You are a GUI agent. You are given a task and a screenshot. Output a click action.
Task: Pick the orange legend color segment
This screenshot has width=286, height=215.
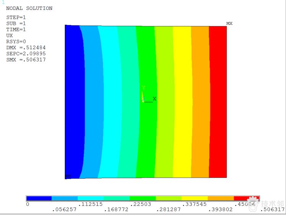(x=221, y=198)
